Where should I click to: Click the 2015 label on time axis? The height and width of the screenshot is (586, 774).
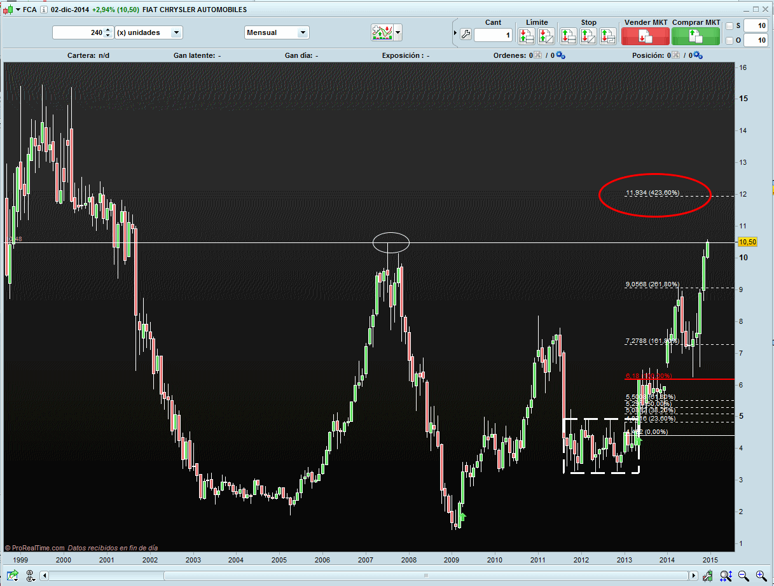[710, 560]
